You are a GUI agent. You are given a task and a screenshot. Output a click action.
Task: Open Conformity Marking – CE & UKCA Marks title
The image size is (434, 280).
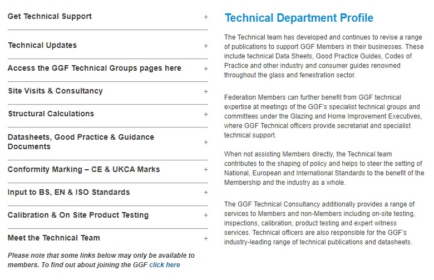pyautogui.click(x=83, y=170)
